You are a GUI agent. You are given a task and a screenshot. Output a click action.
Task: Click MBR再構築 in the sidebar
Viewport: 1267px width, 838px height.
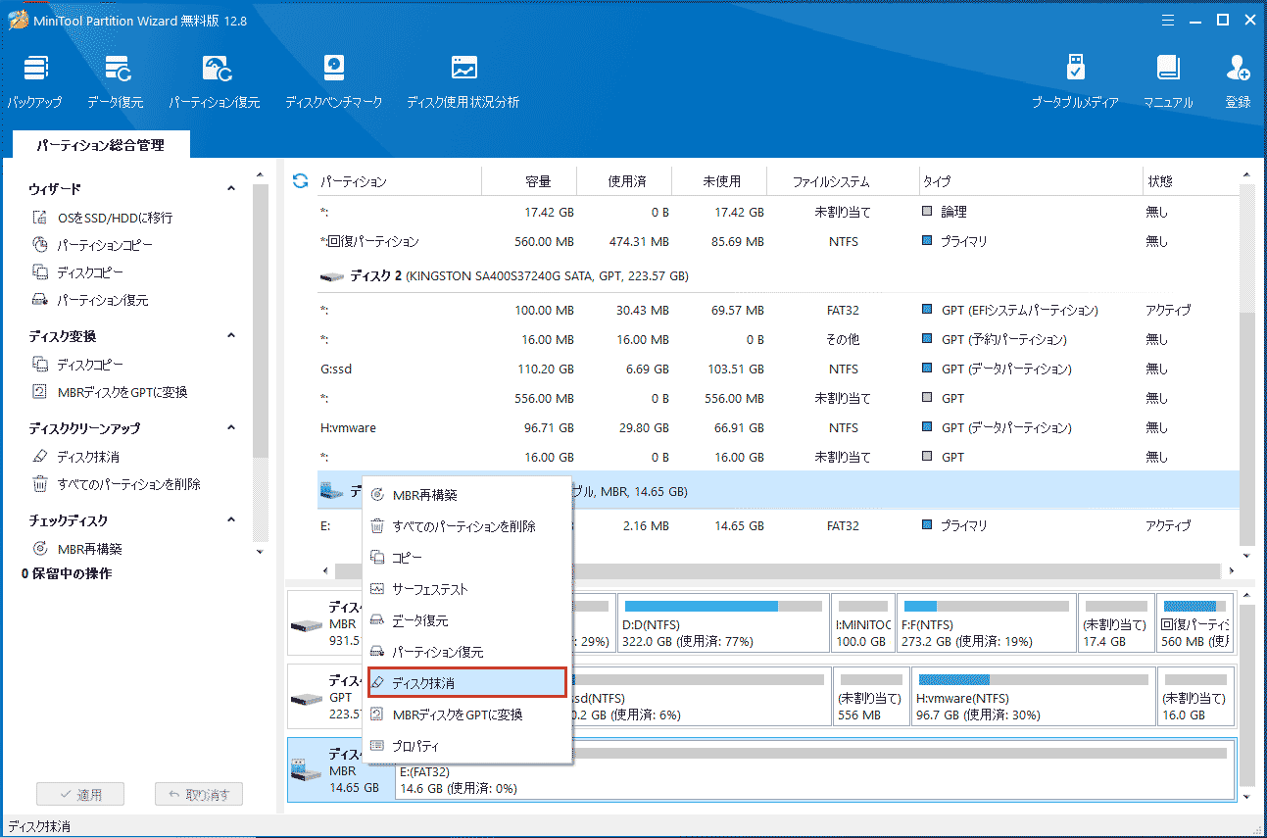point(76,549)
